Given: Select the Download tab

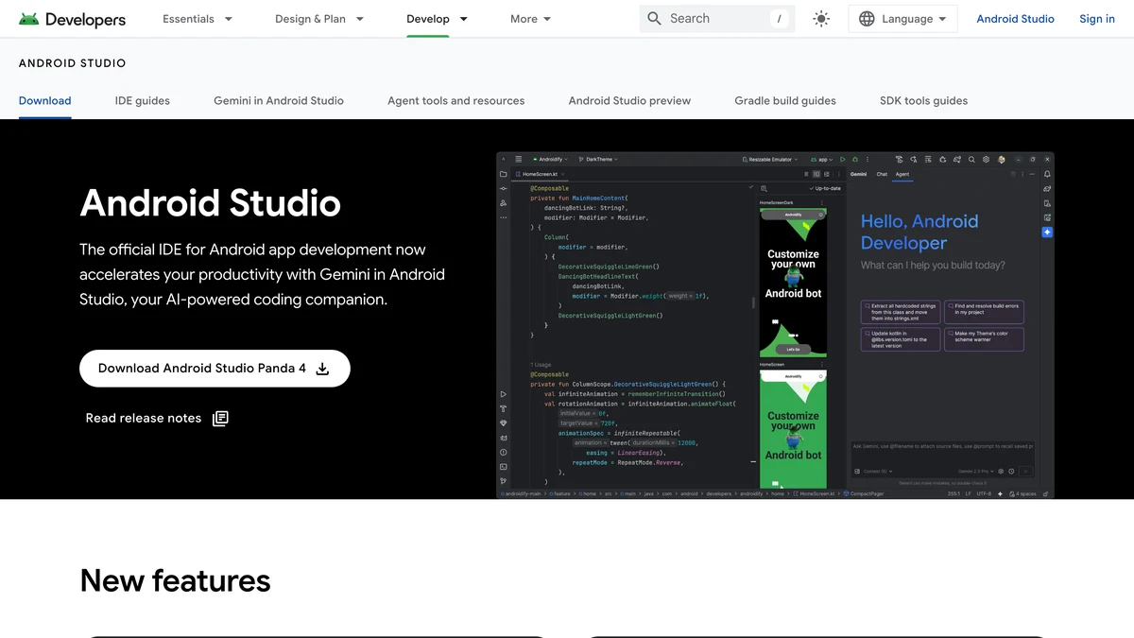Looking at the screenshot, I should 45,100.
